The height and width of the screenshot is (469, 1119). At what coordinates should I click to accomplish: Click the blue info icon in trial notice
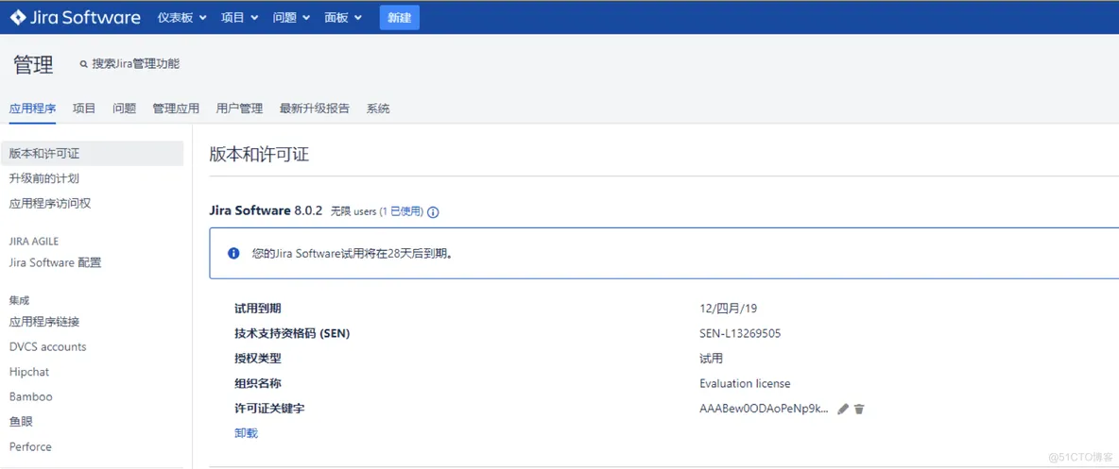click(x=232, y=253)
